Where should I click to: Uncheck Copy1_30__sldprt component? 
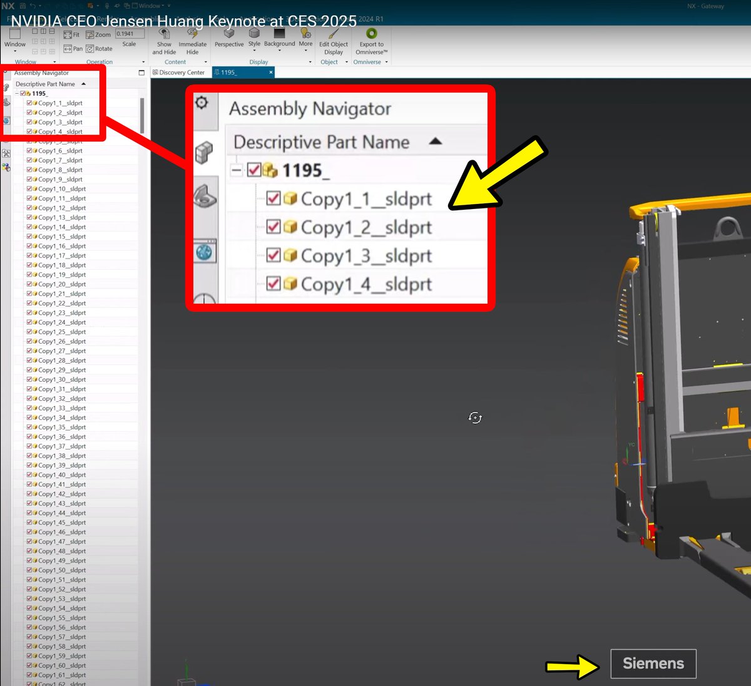tap(29, 379)
